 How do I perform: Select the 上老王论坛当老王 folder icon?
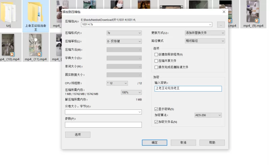click(x=36, y=12)
